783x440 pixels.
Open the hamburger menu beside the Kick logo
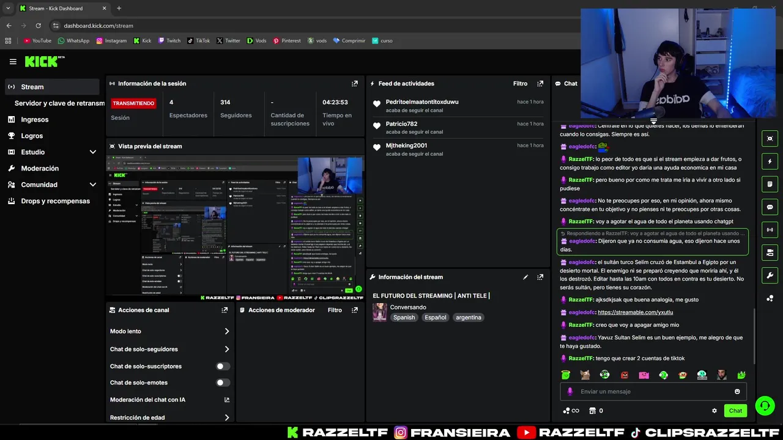(13, 62)
